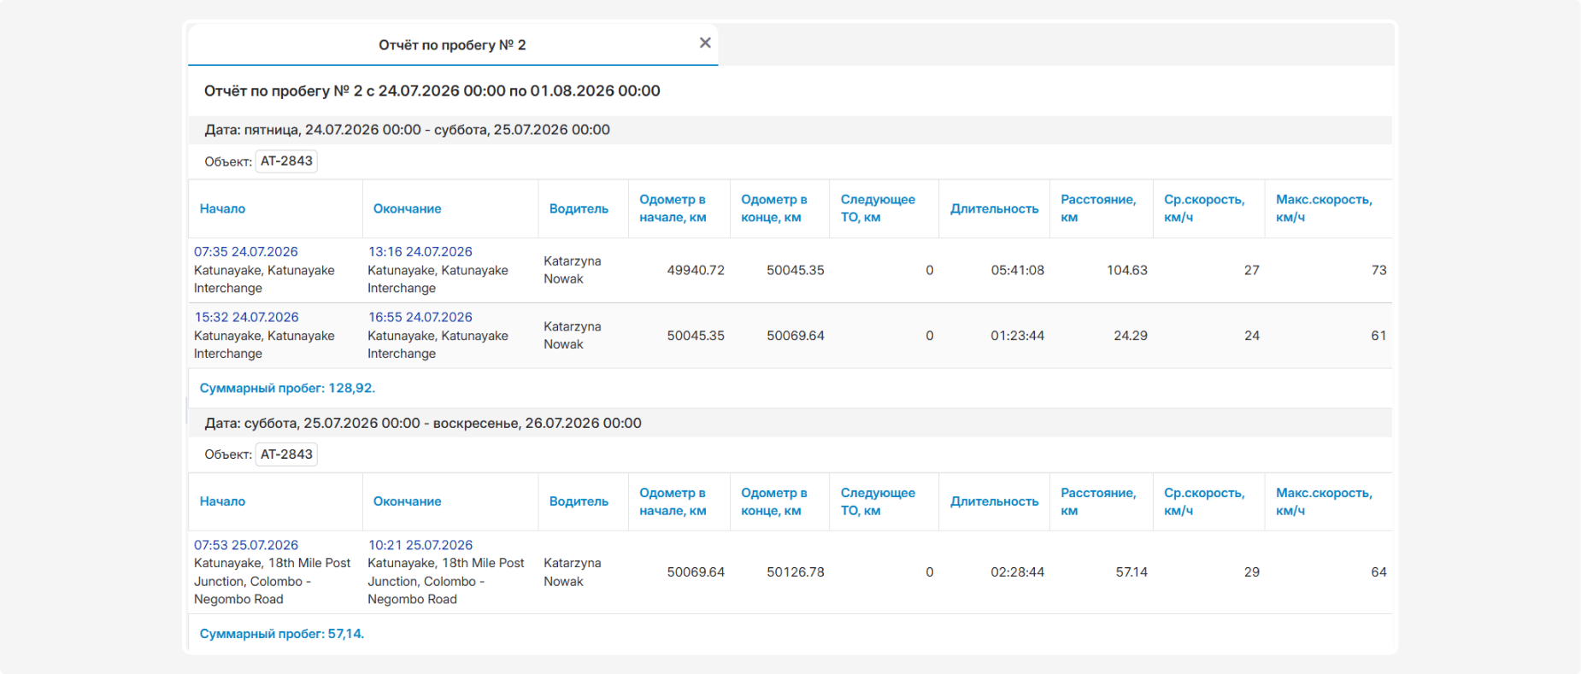Viewport: 1581px width, 674px height.
Task: Open the 13:16 24.07.2026 end time link
Action: coord(420,252)
